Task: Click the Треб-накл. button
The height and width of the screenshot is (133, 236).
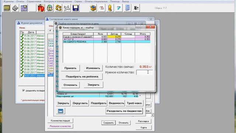Action: pyautogui.click(x=134, y=103)
